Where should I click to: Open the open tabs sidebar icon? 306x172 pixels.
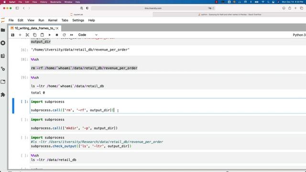tap(3, 82)
